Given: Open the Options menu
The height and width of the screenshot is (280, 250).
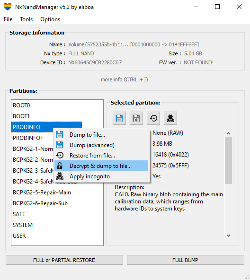Looking at the screenshot, I should click(50, 19).
